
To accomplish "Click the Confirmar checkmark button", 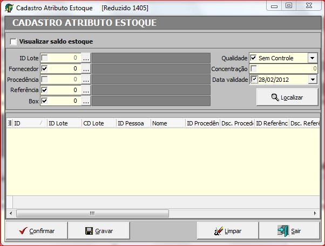I will coord(37,230).
